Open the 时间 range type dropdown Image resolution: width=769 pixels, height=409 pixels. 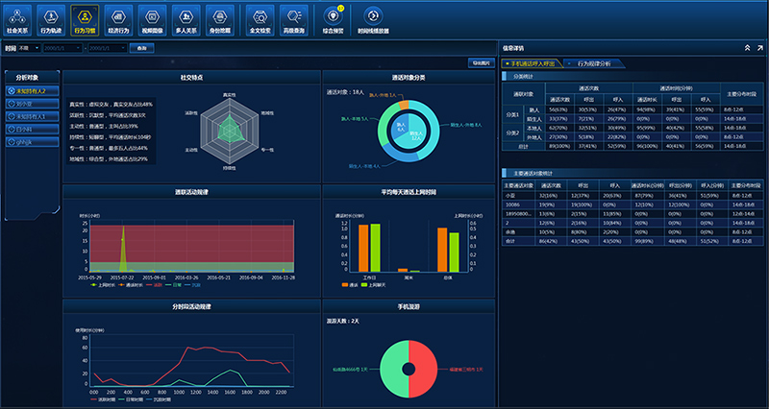30,47
